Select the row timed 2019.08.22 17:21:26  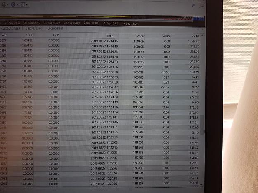click(x=100, y=107)
